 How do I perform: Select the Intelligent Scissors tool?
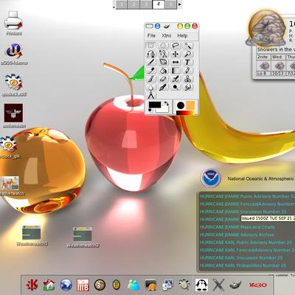click(163, 54)
